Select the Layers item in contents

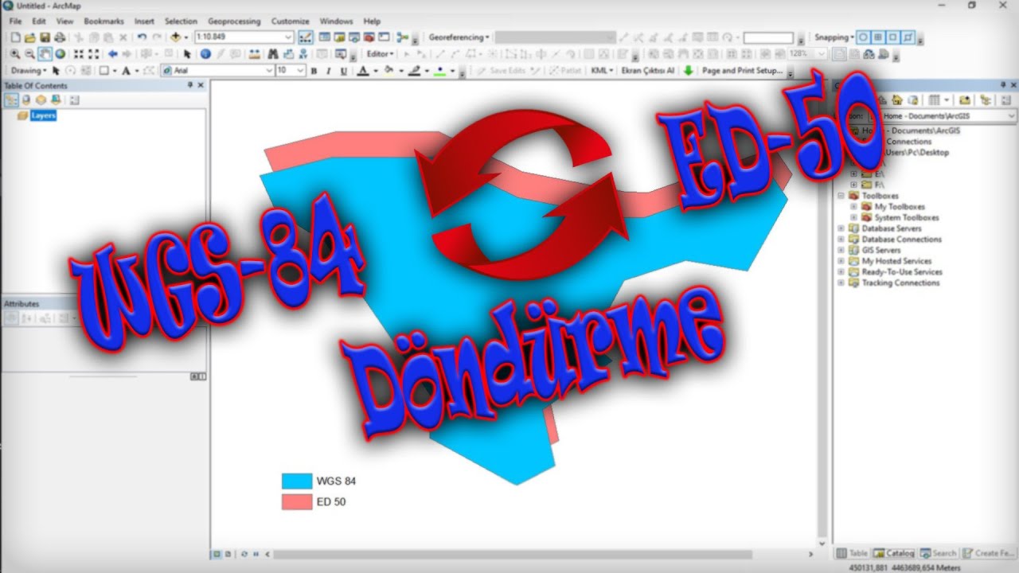[x=43, y=115]
